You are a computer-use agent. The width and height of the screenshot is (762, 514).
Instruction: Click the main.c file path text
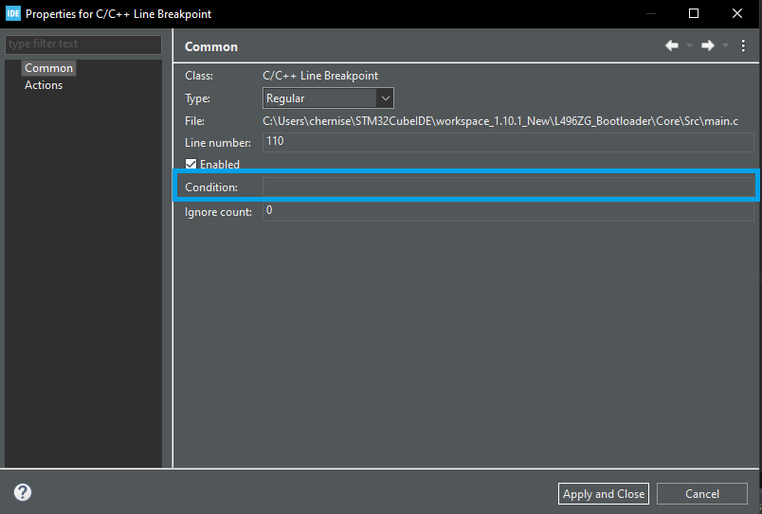point(500,121)
